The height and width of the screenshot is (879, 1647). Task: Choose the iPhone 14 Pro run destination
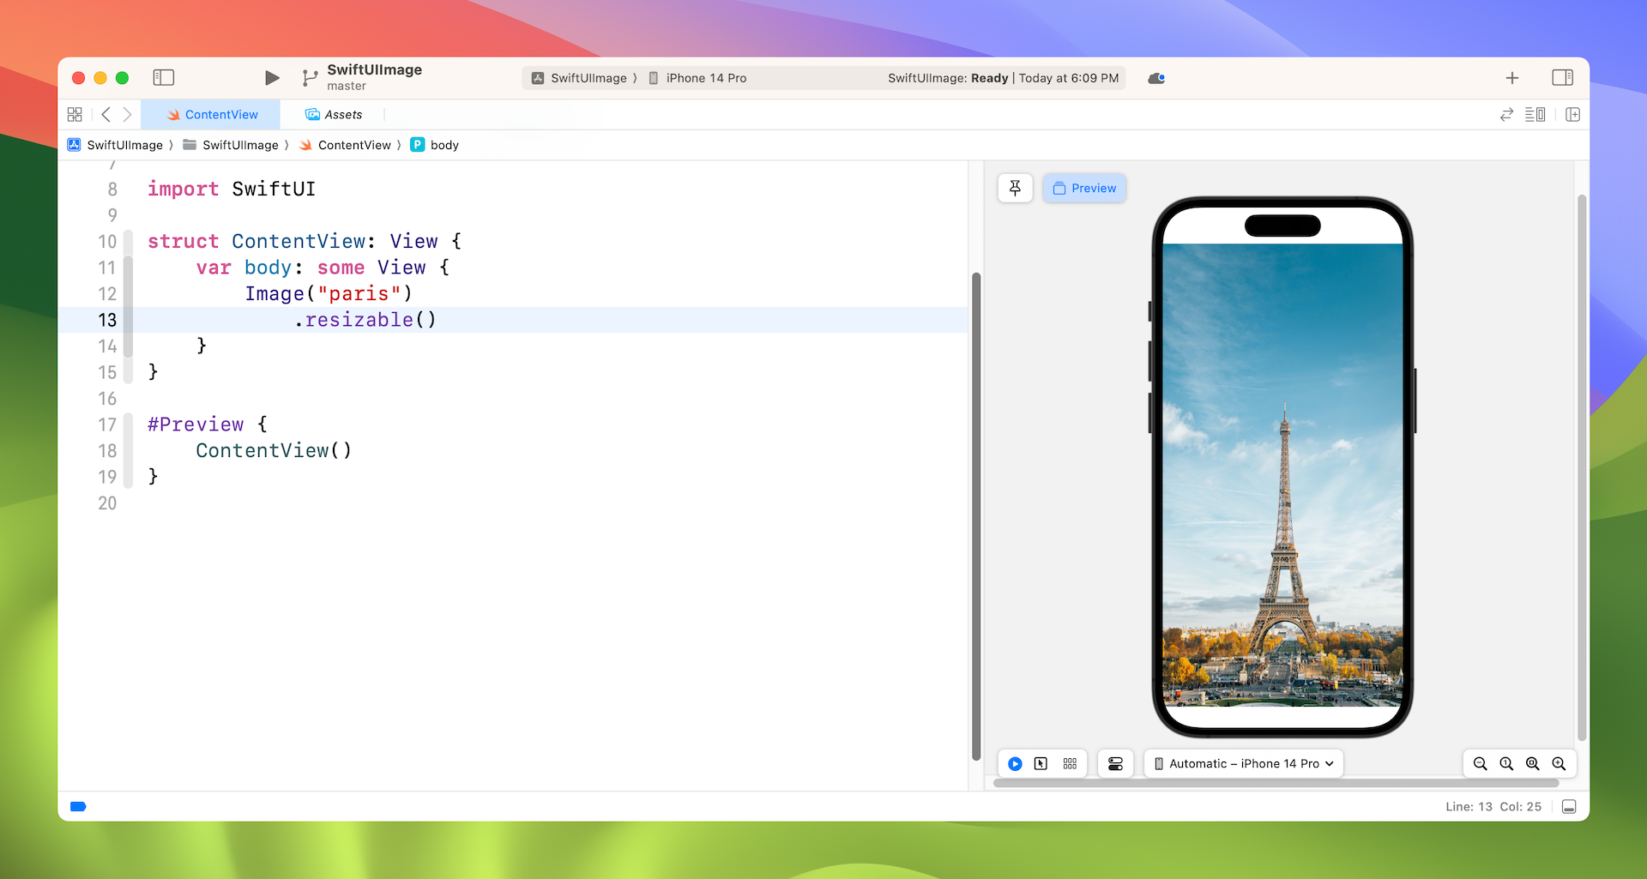point(697,78)
